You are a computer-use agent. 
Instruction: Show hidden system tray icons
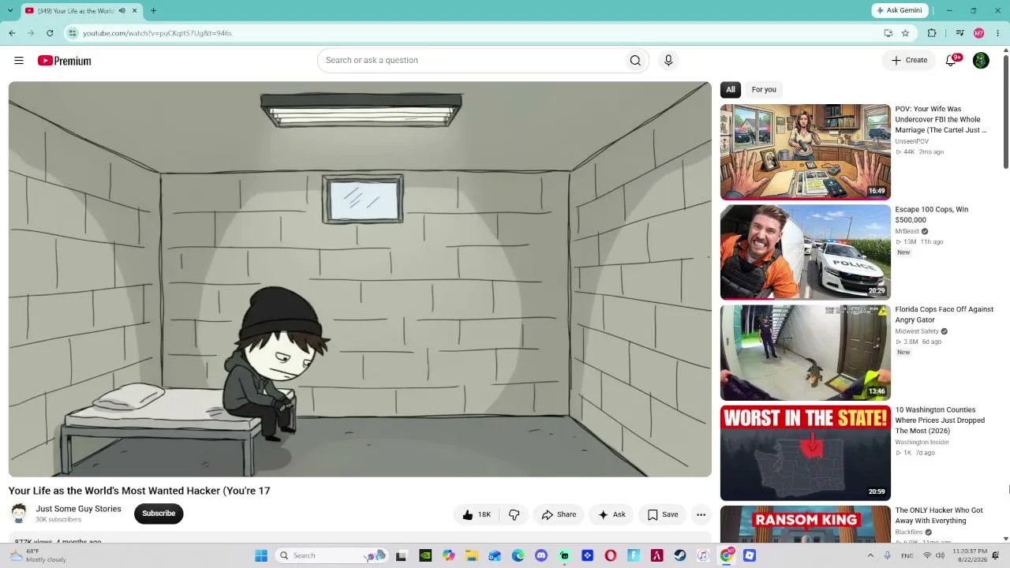pyautogui.click(x=870, y=555)
